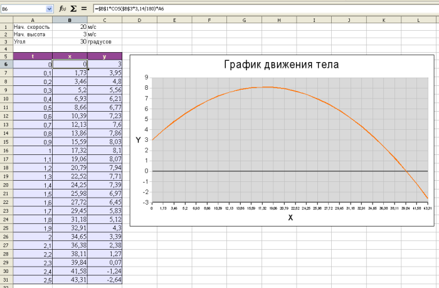Click the cell with value 0,07
Image resolution: width=439 pixels, height=288 pixels.
click(105, 262)
